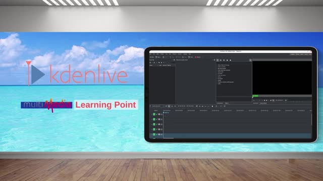
Task: Select the Effects tab below effects list
Action: [227, 103]
